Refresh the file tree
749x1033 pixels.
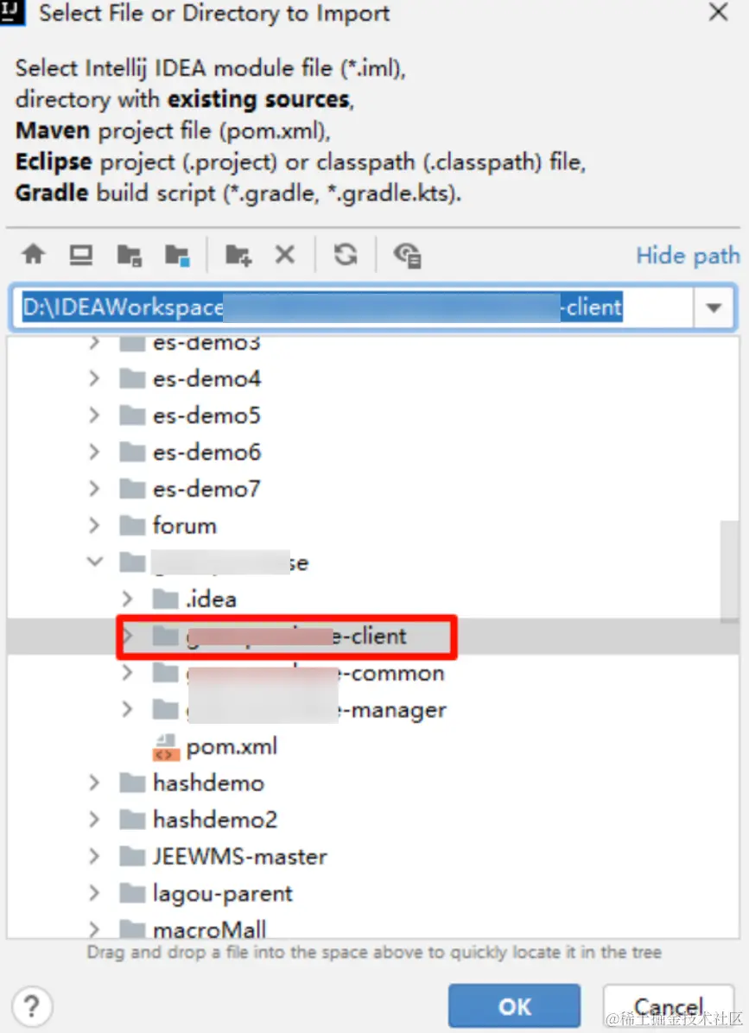(346, 254)
